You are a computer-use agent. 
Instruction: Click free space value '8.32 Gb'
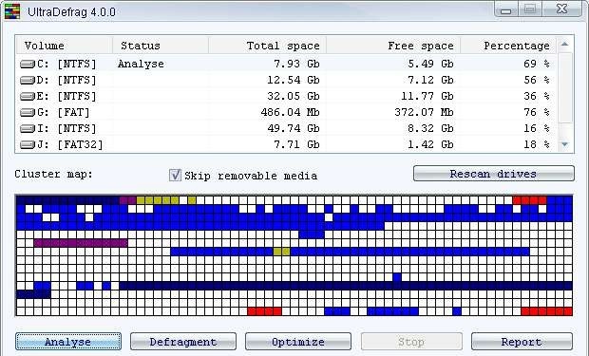click(430, 128)
